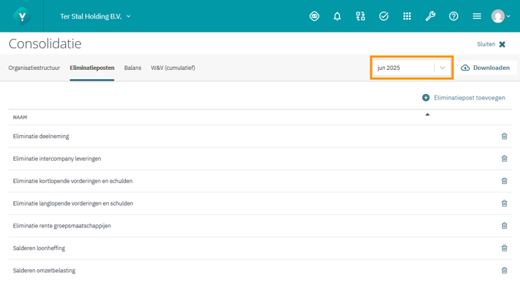This screenshot has height=281, width=520.
Task: Open Ter Stal Holding B.V. company selector
Action: point(95,16)
